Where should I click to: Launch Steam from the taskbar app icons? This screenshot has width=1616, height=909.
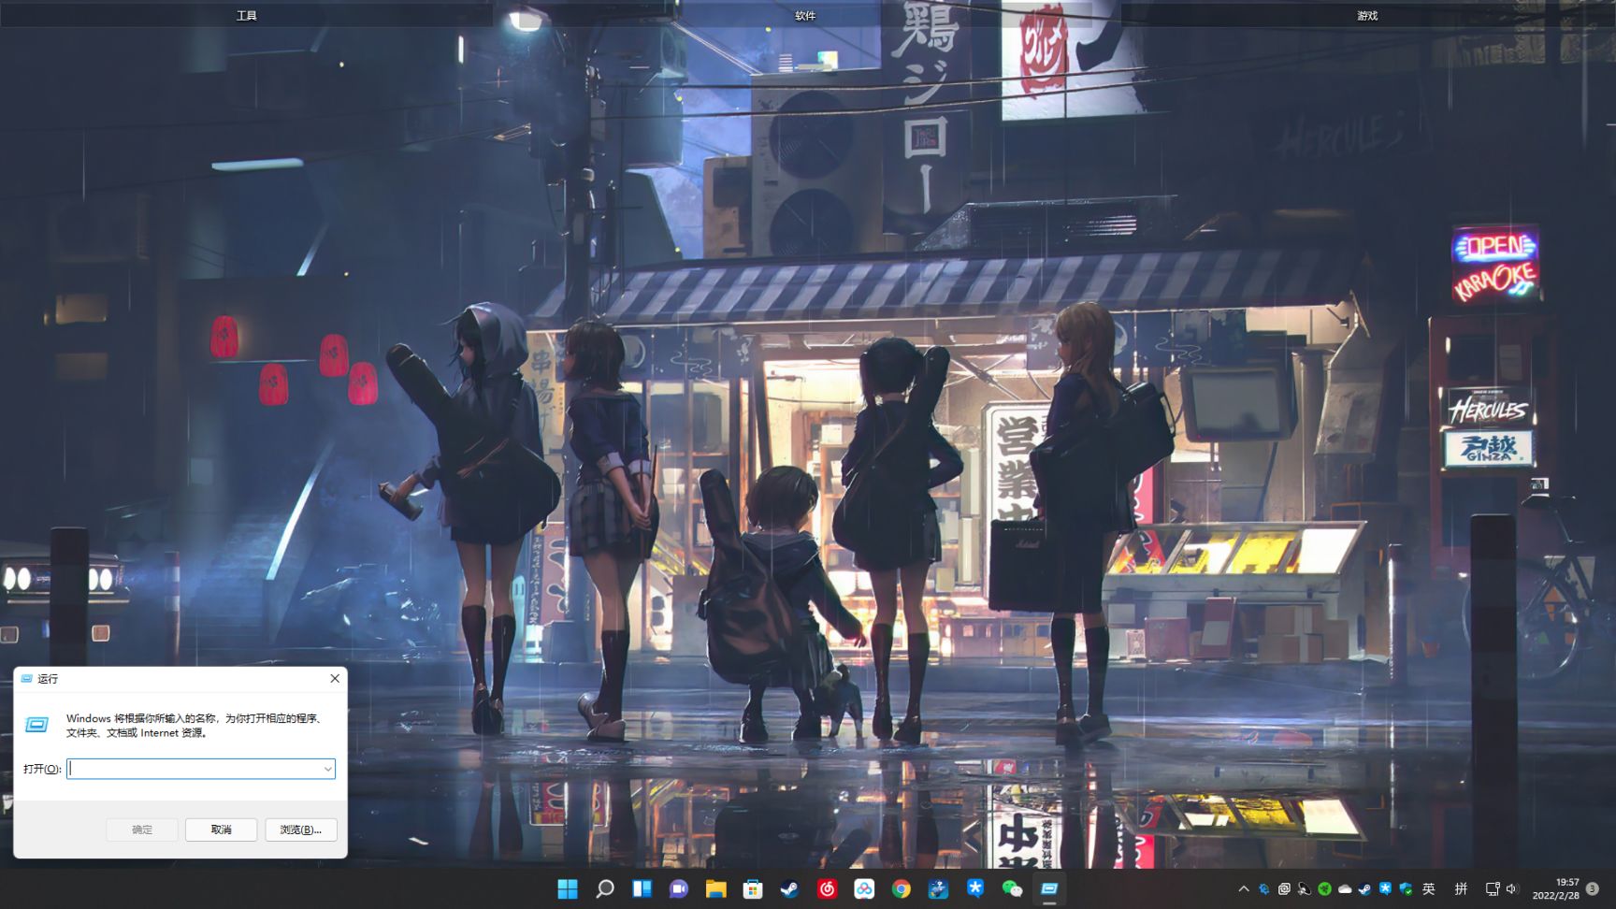(x=790, y=888)
